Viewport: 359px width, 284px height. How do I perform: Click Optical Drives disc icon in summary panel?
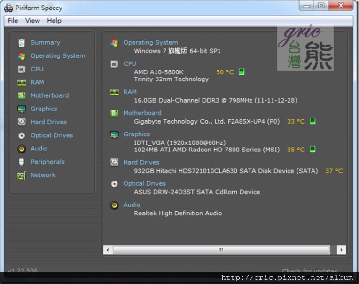click(114, 184)
